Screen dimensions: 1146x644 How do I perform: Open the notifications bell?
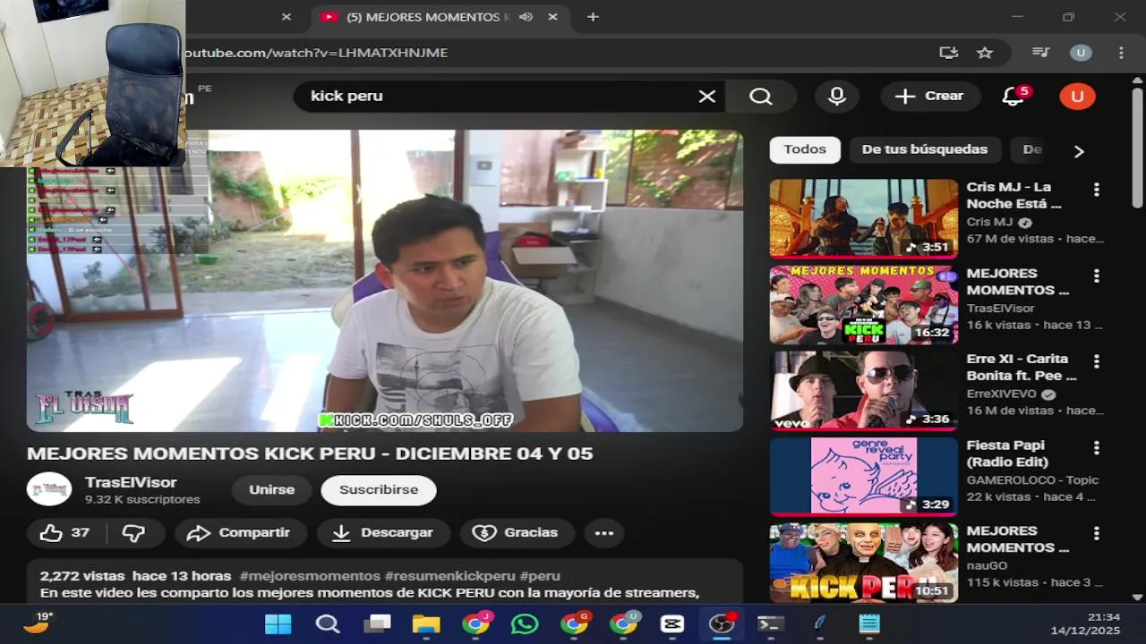coord(1013,96)
